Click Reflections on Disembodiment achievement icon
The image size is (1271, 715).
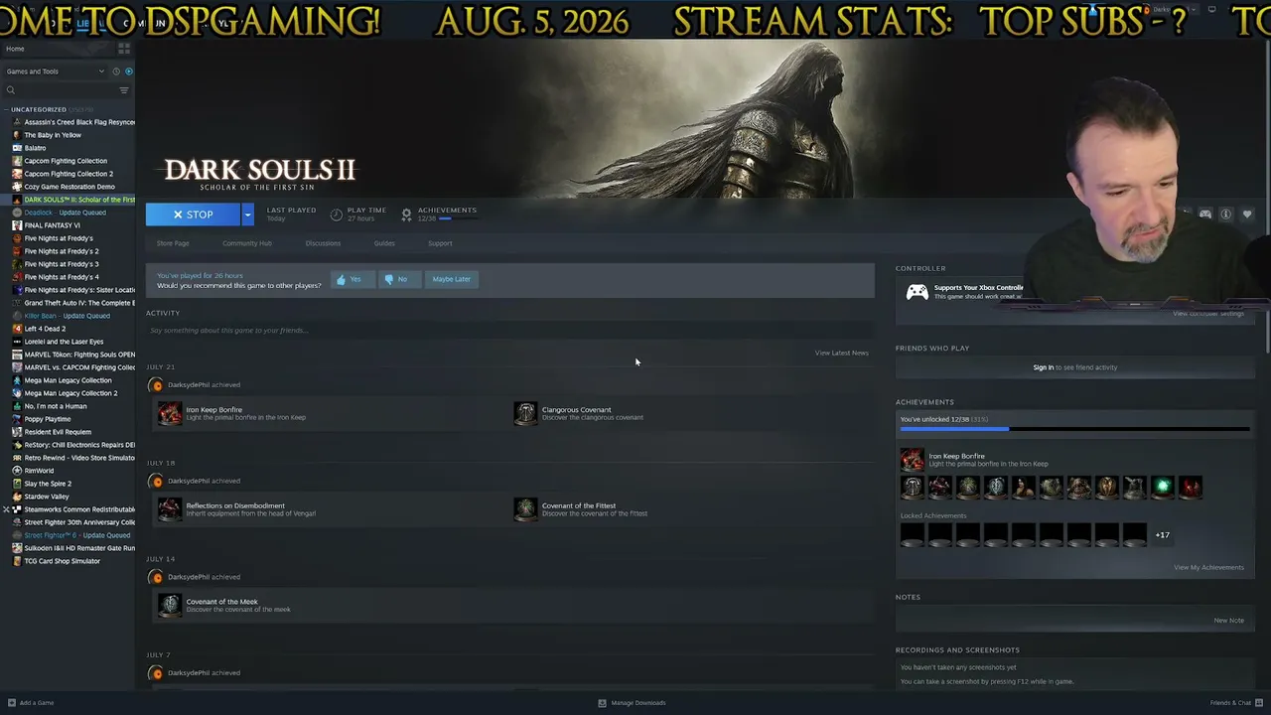tap(170, 509)
